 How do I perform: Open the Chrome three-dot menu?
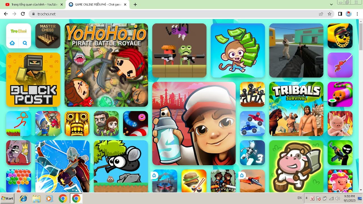357,14
